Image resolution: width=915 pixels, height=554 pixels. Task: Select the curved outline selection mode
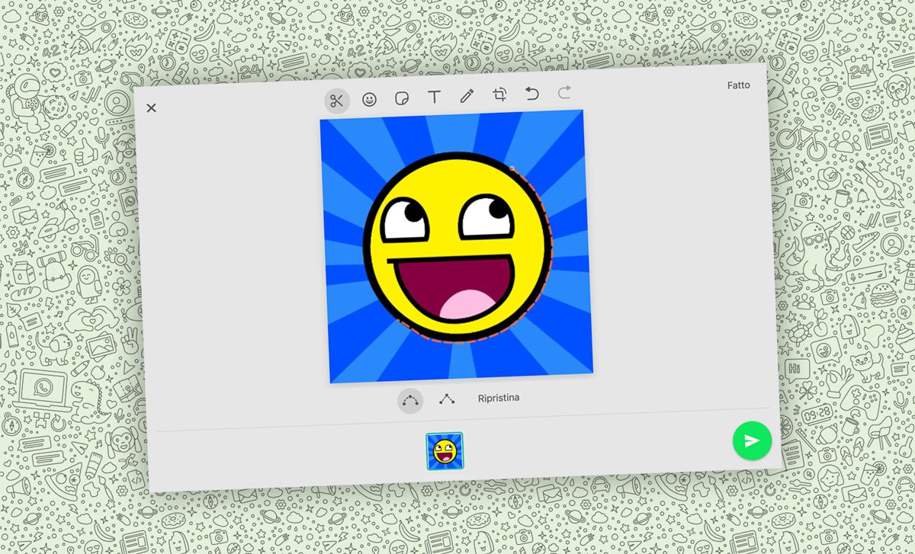click(410, 401)
